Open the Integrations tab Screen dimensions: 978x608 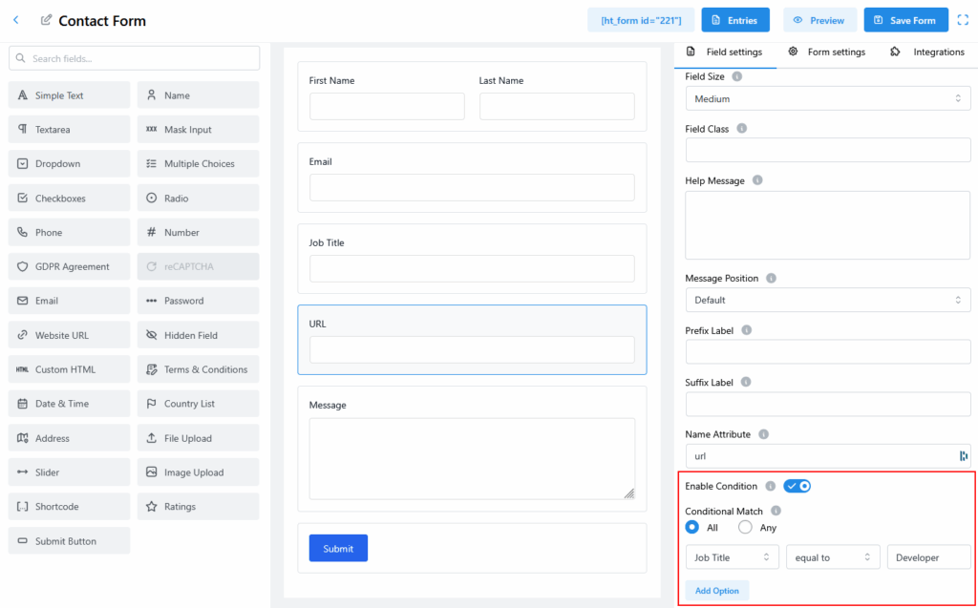927,52
